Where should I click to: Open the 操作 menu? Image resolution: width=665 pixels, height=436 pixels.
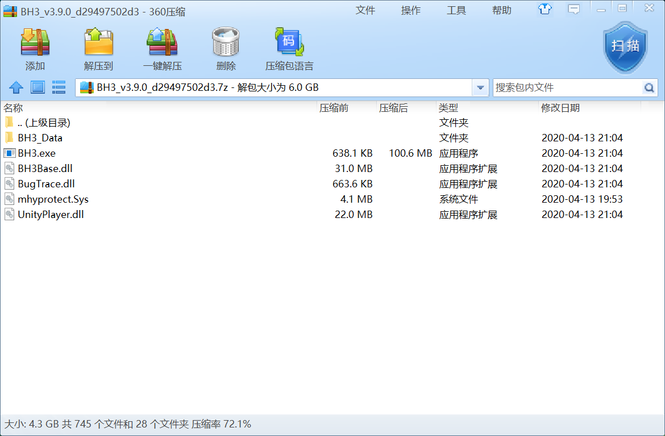410,10
